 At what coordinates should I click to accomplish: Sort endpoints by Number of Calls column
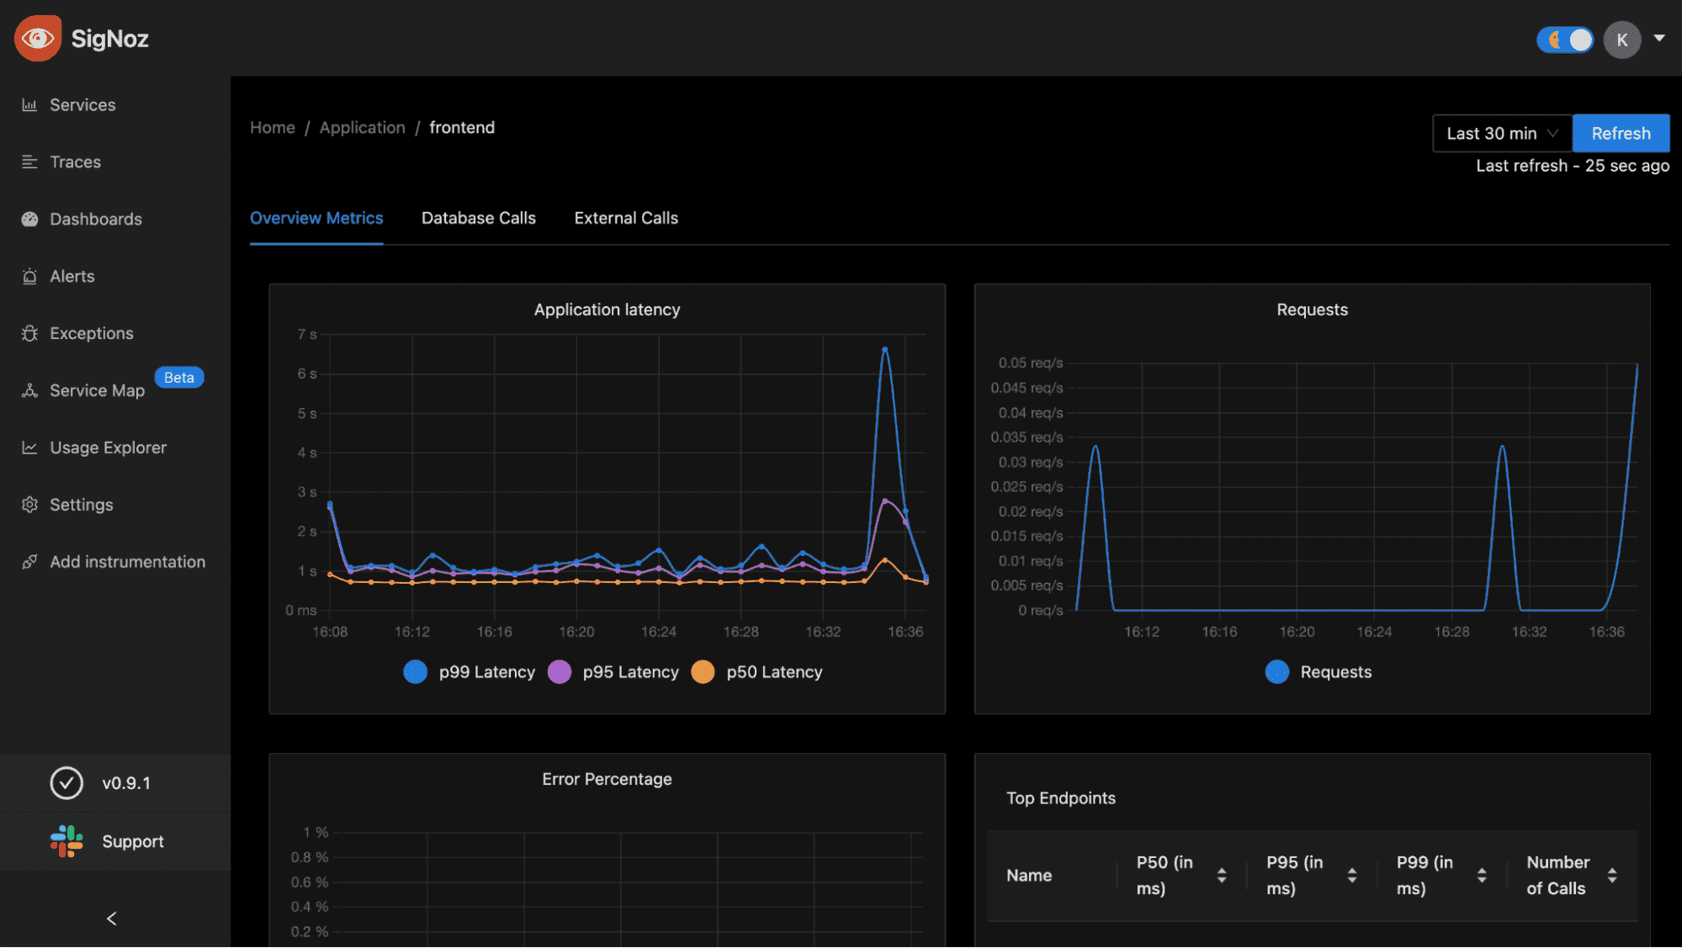point(1611,876)
